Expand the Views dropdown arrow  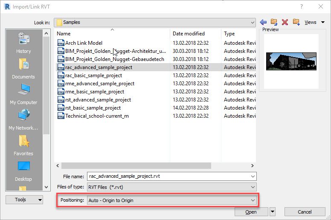(323, 22)
